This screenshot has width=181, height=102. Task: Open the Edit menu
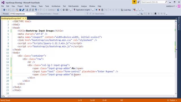point(8,6)
